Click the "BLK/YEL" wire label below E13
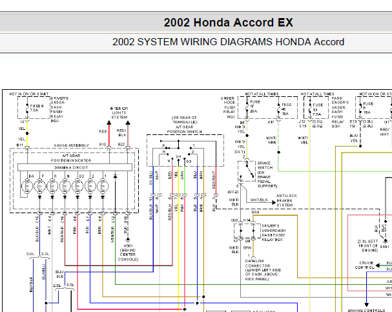 (354, 138)
